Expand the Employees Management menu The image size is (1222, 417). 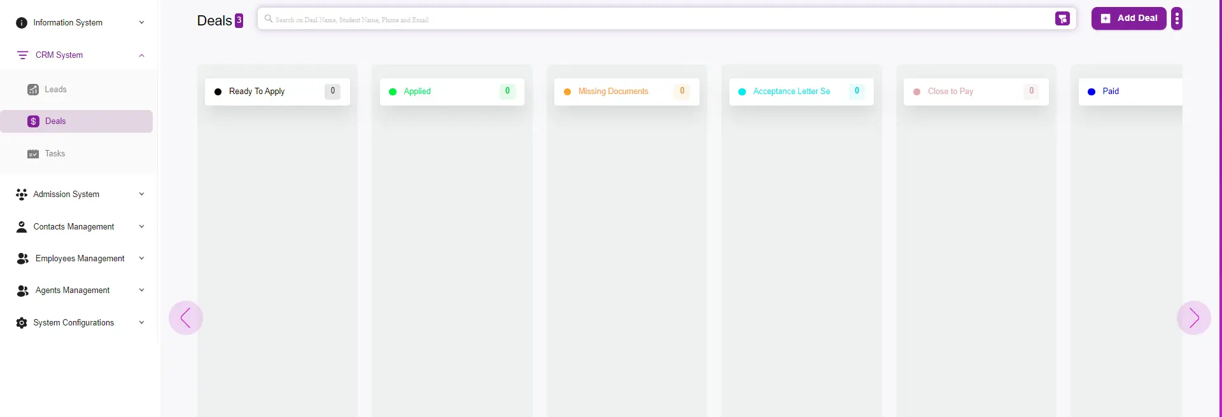(x=141, y=259)
